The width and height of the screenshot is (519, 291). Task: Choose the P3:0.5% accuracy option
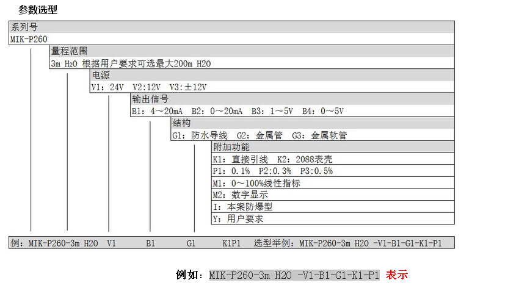point(316,171)
